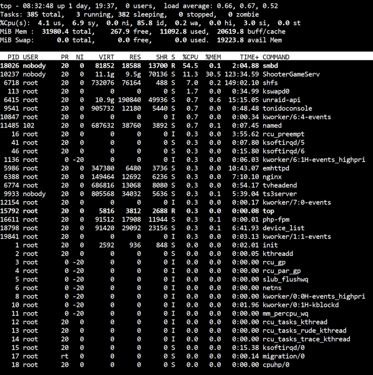373x375 pixels.
Task: Click the ksoftirqd/0 process name
Action: [x=283, y=347]
